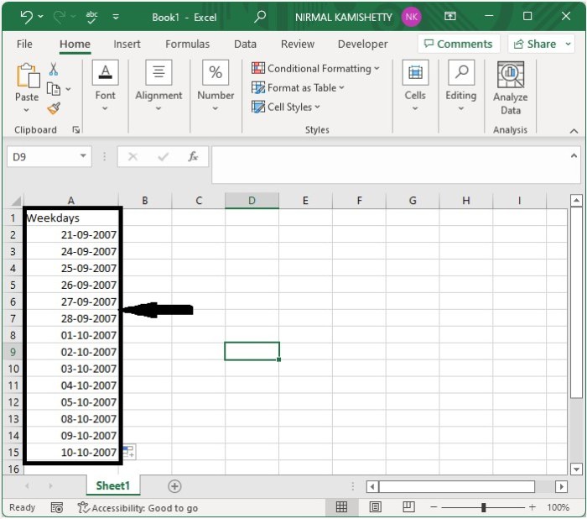Viewport: 587px width, 519px height.
Task: Select cell with date 01-10-2007
Action: pyautogui.click(x=71, y=335)
